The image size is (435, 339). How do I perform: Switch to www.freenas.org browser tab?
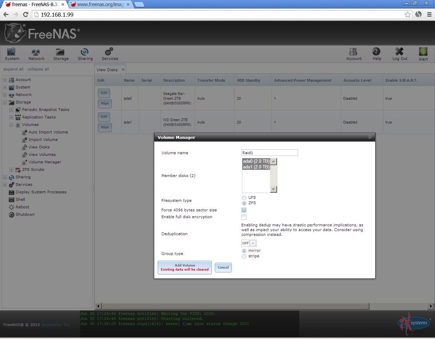101,4
